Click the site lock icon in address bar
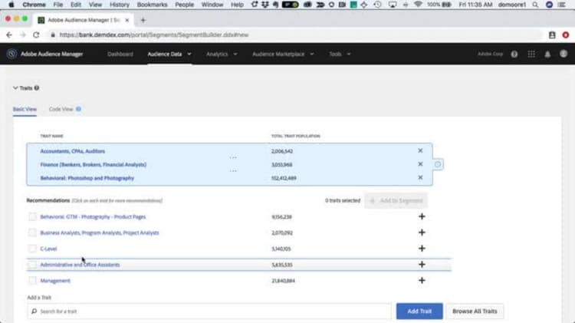The width and height of the screenshot is (575, 323). pyautogui.click(x=53, y=35)
